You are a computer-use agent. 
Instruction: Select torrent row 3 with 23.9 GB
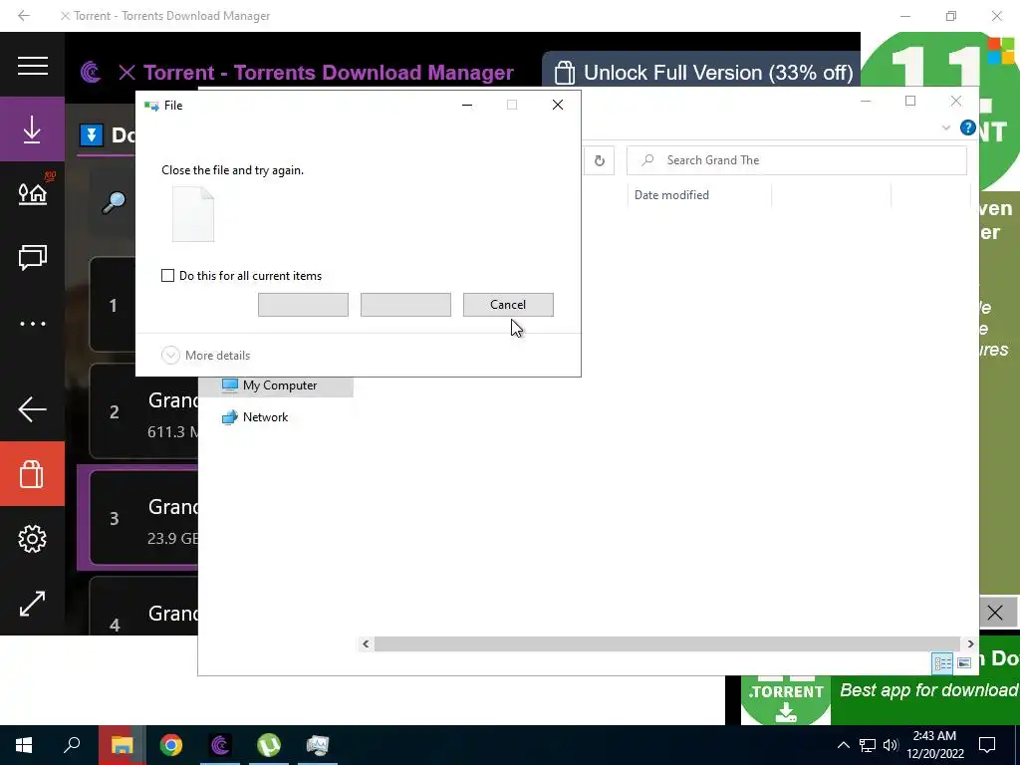point(143,518)
